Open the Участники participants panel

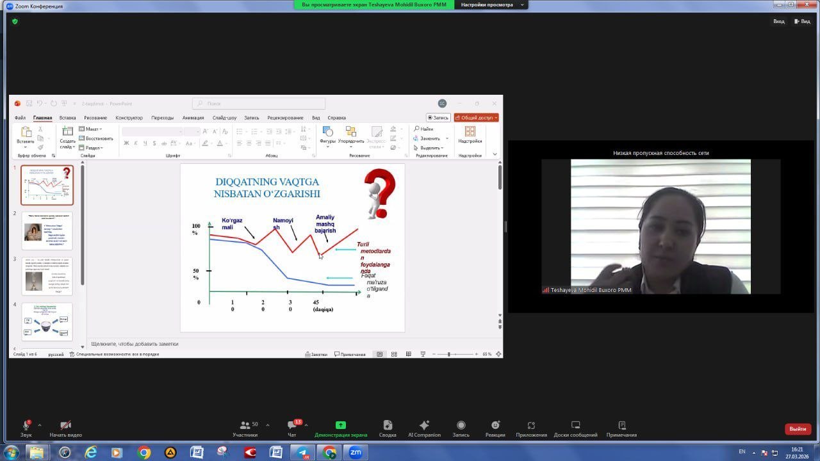click(245, 426)
